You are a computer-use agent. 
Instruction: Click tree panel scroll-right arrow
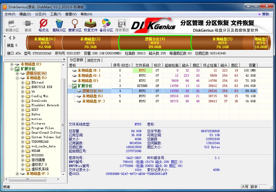pos(58,179)
